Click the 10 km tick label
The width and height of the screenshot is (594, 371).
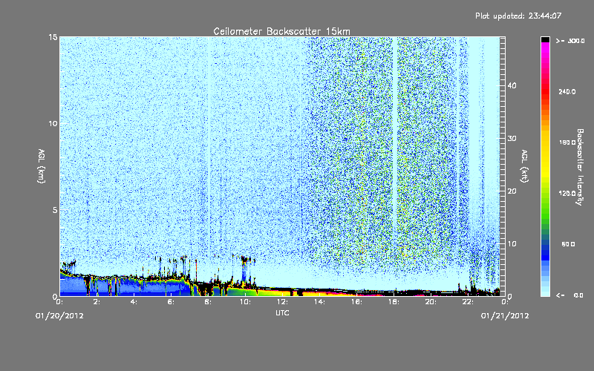tap(53, 124)
